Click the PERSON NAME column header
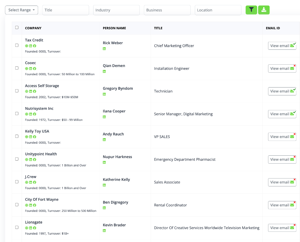The height and width of the screenshot is (242, 300). (x=115, y=28)
